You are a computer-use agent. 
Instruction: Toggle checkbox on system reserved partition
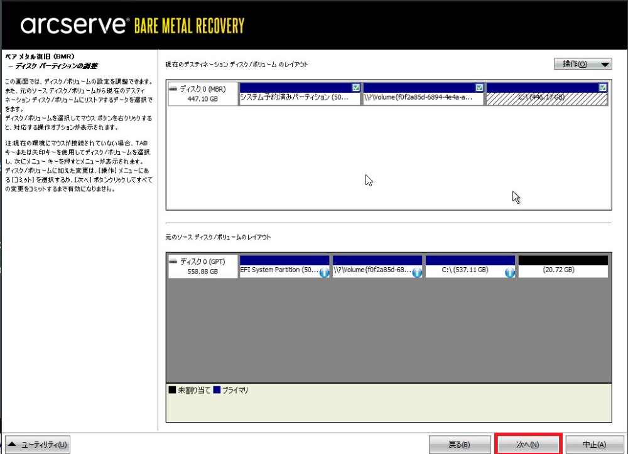tap(356, 88)
